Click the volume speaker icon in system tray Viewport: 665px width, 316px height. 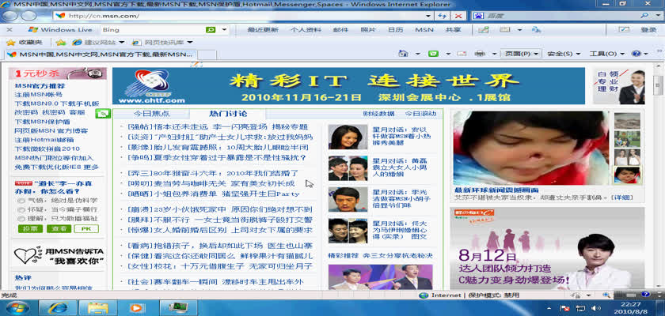pyautogui.click(x=595, y=308)
